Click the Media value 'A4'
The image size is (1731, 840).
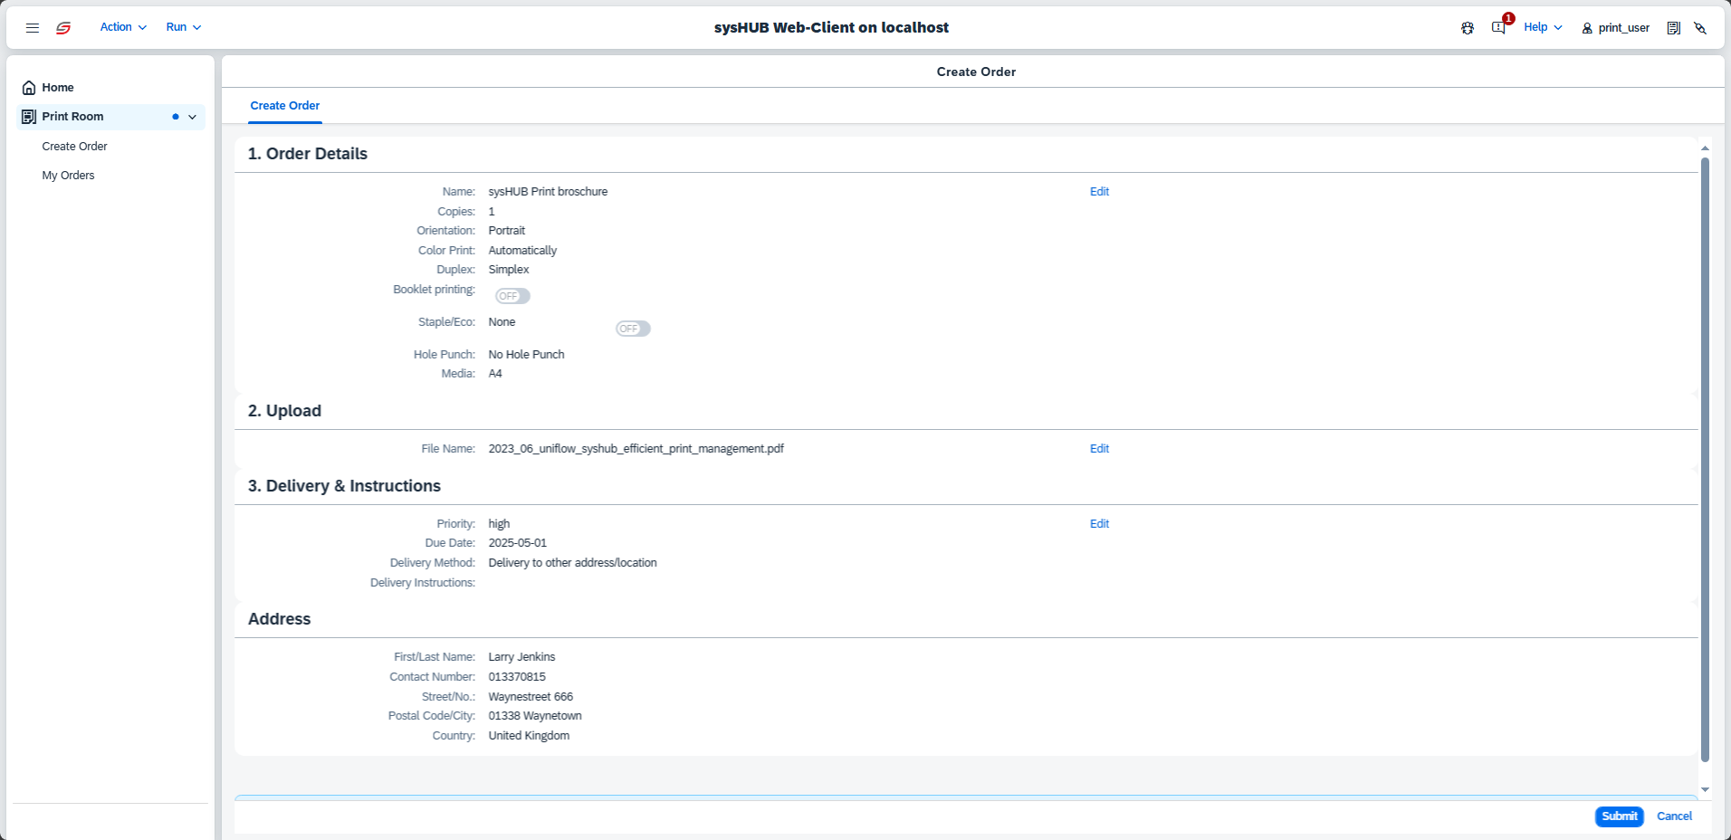(495, 374)
